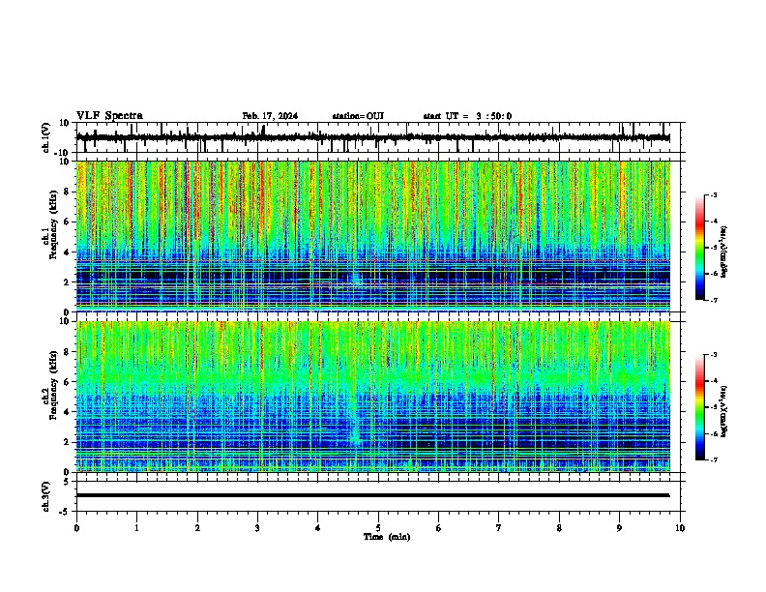This screenshot has width=766, height=592.
Task: Click the "6" kHz tick of ch.1 spectrogram
Action: [67, 222]
